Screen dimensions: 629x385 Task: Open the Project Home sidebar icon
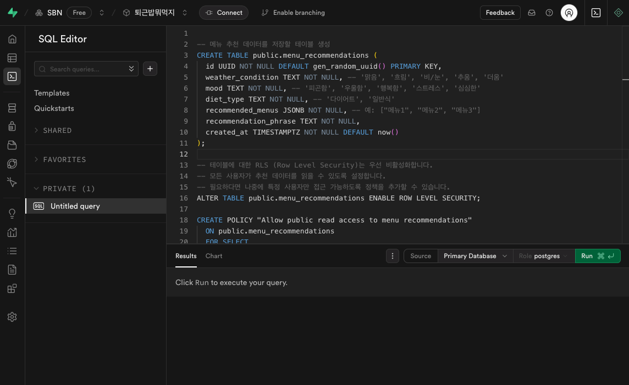pyautogui.click(x=12, y=39)
